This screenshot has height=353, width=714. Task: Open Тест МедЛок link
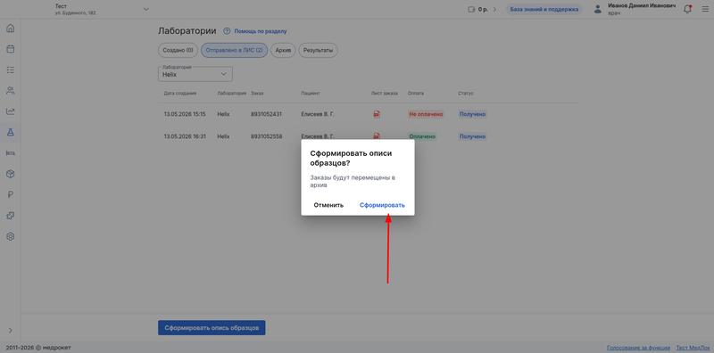[x=693, y=348]
